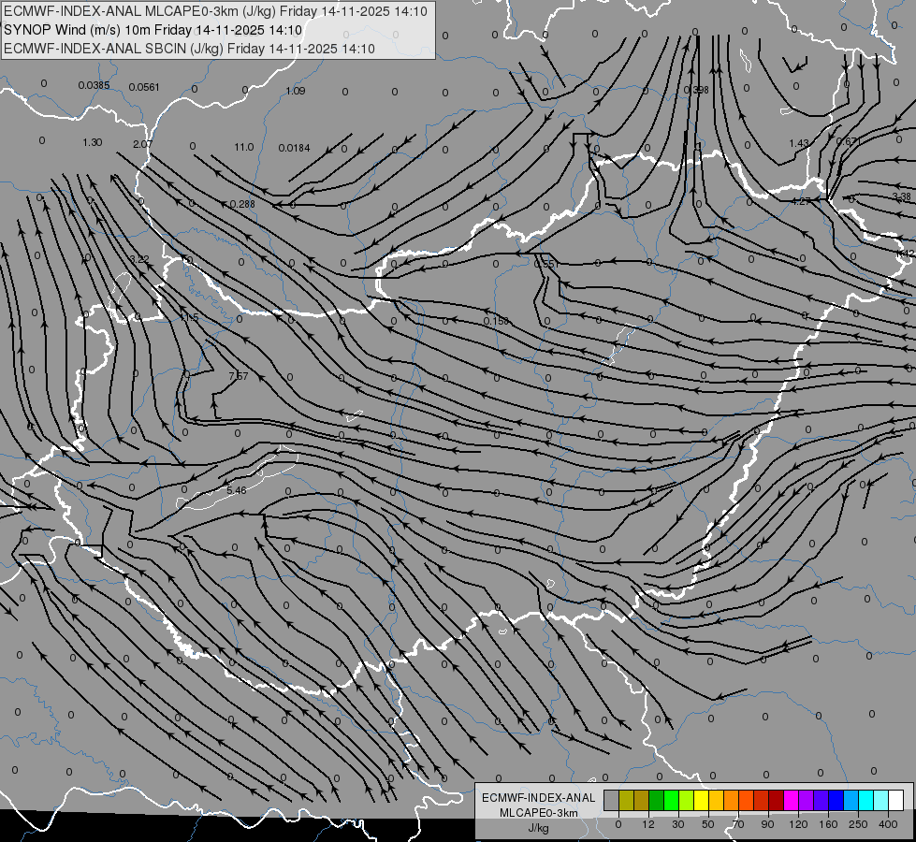Click the map value 7.57
Viewport: 916px width, 842px height.
point(239,376)
